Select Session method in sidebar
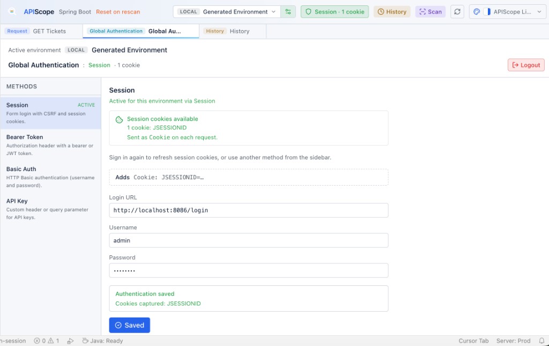 point(50,113)
